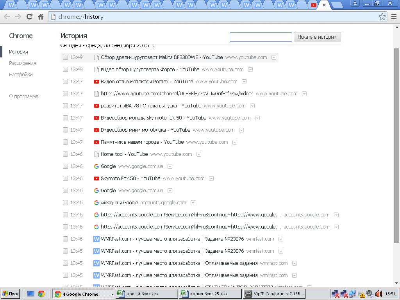Open dropdown arrow for Makita DF330DWE entry
Viewport: 400px width, 300px height.
pos(274,58)
